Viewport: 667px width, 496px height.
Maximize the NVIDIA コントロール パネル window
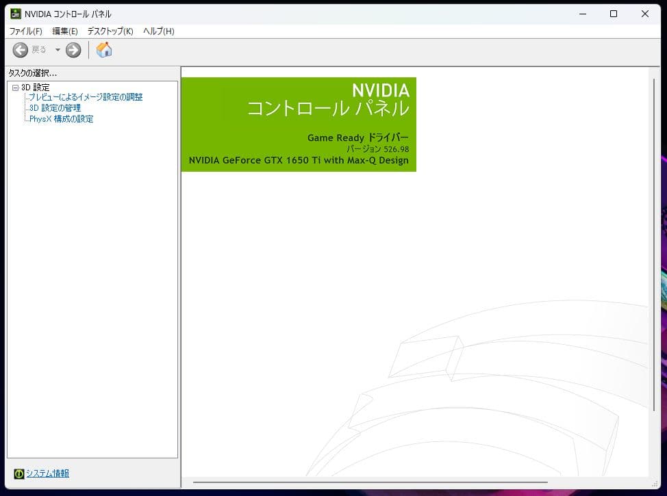click(x=614, y=14)
